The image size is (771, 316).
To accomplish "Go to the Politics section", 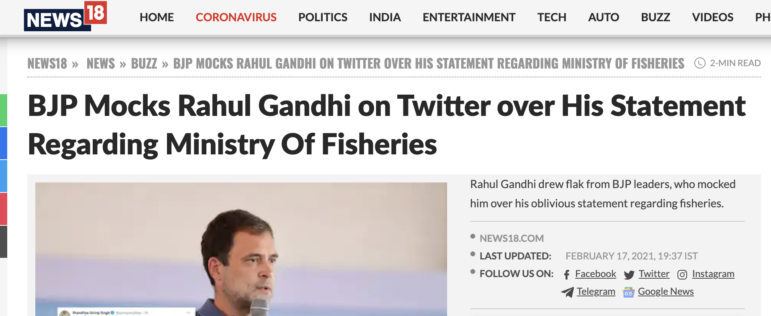I will [323, 17].
